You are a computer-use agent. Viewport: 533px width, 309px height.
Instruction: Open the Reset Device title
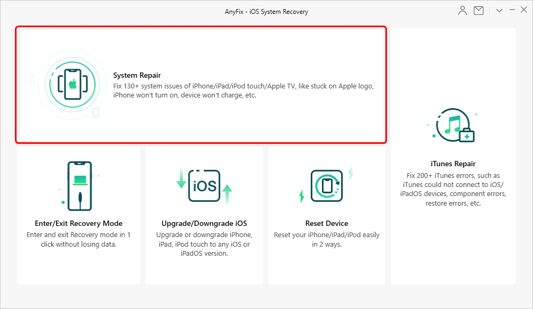point(327,223)
